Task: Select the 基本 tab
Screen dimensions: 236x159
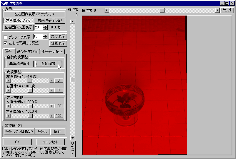Action: coord(8,51)
